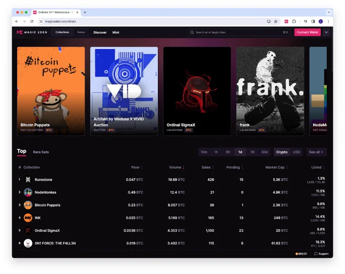Click the Ordinal SigmaX row avatar

28,230
